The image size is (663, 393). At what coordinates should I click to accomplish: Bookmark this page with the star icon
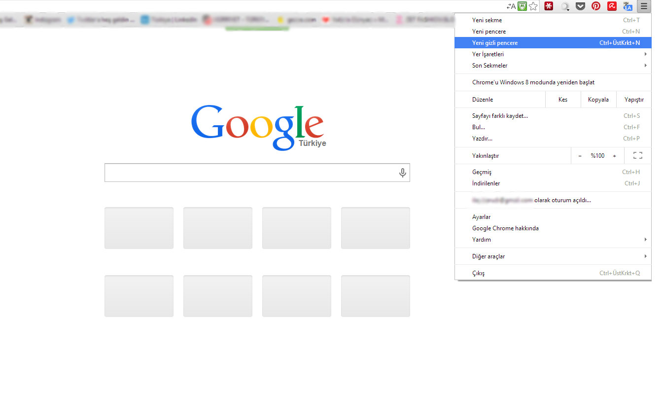[533, 6]
